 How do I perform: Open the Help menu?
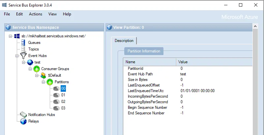click(x=67, y=14)
